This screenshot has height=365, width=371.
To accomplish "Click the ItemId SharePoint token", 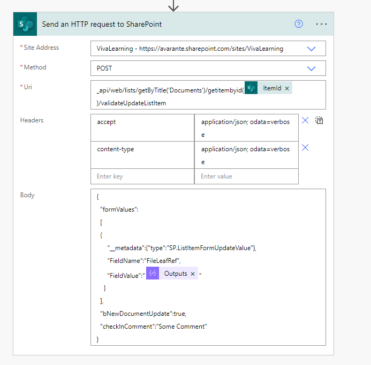I will click(x=271, y=89).
